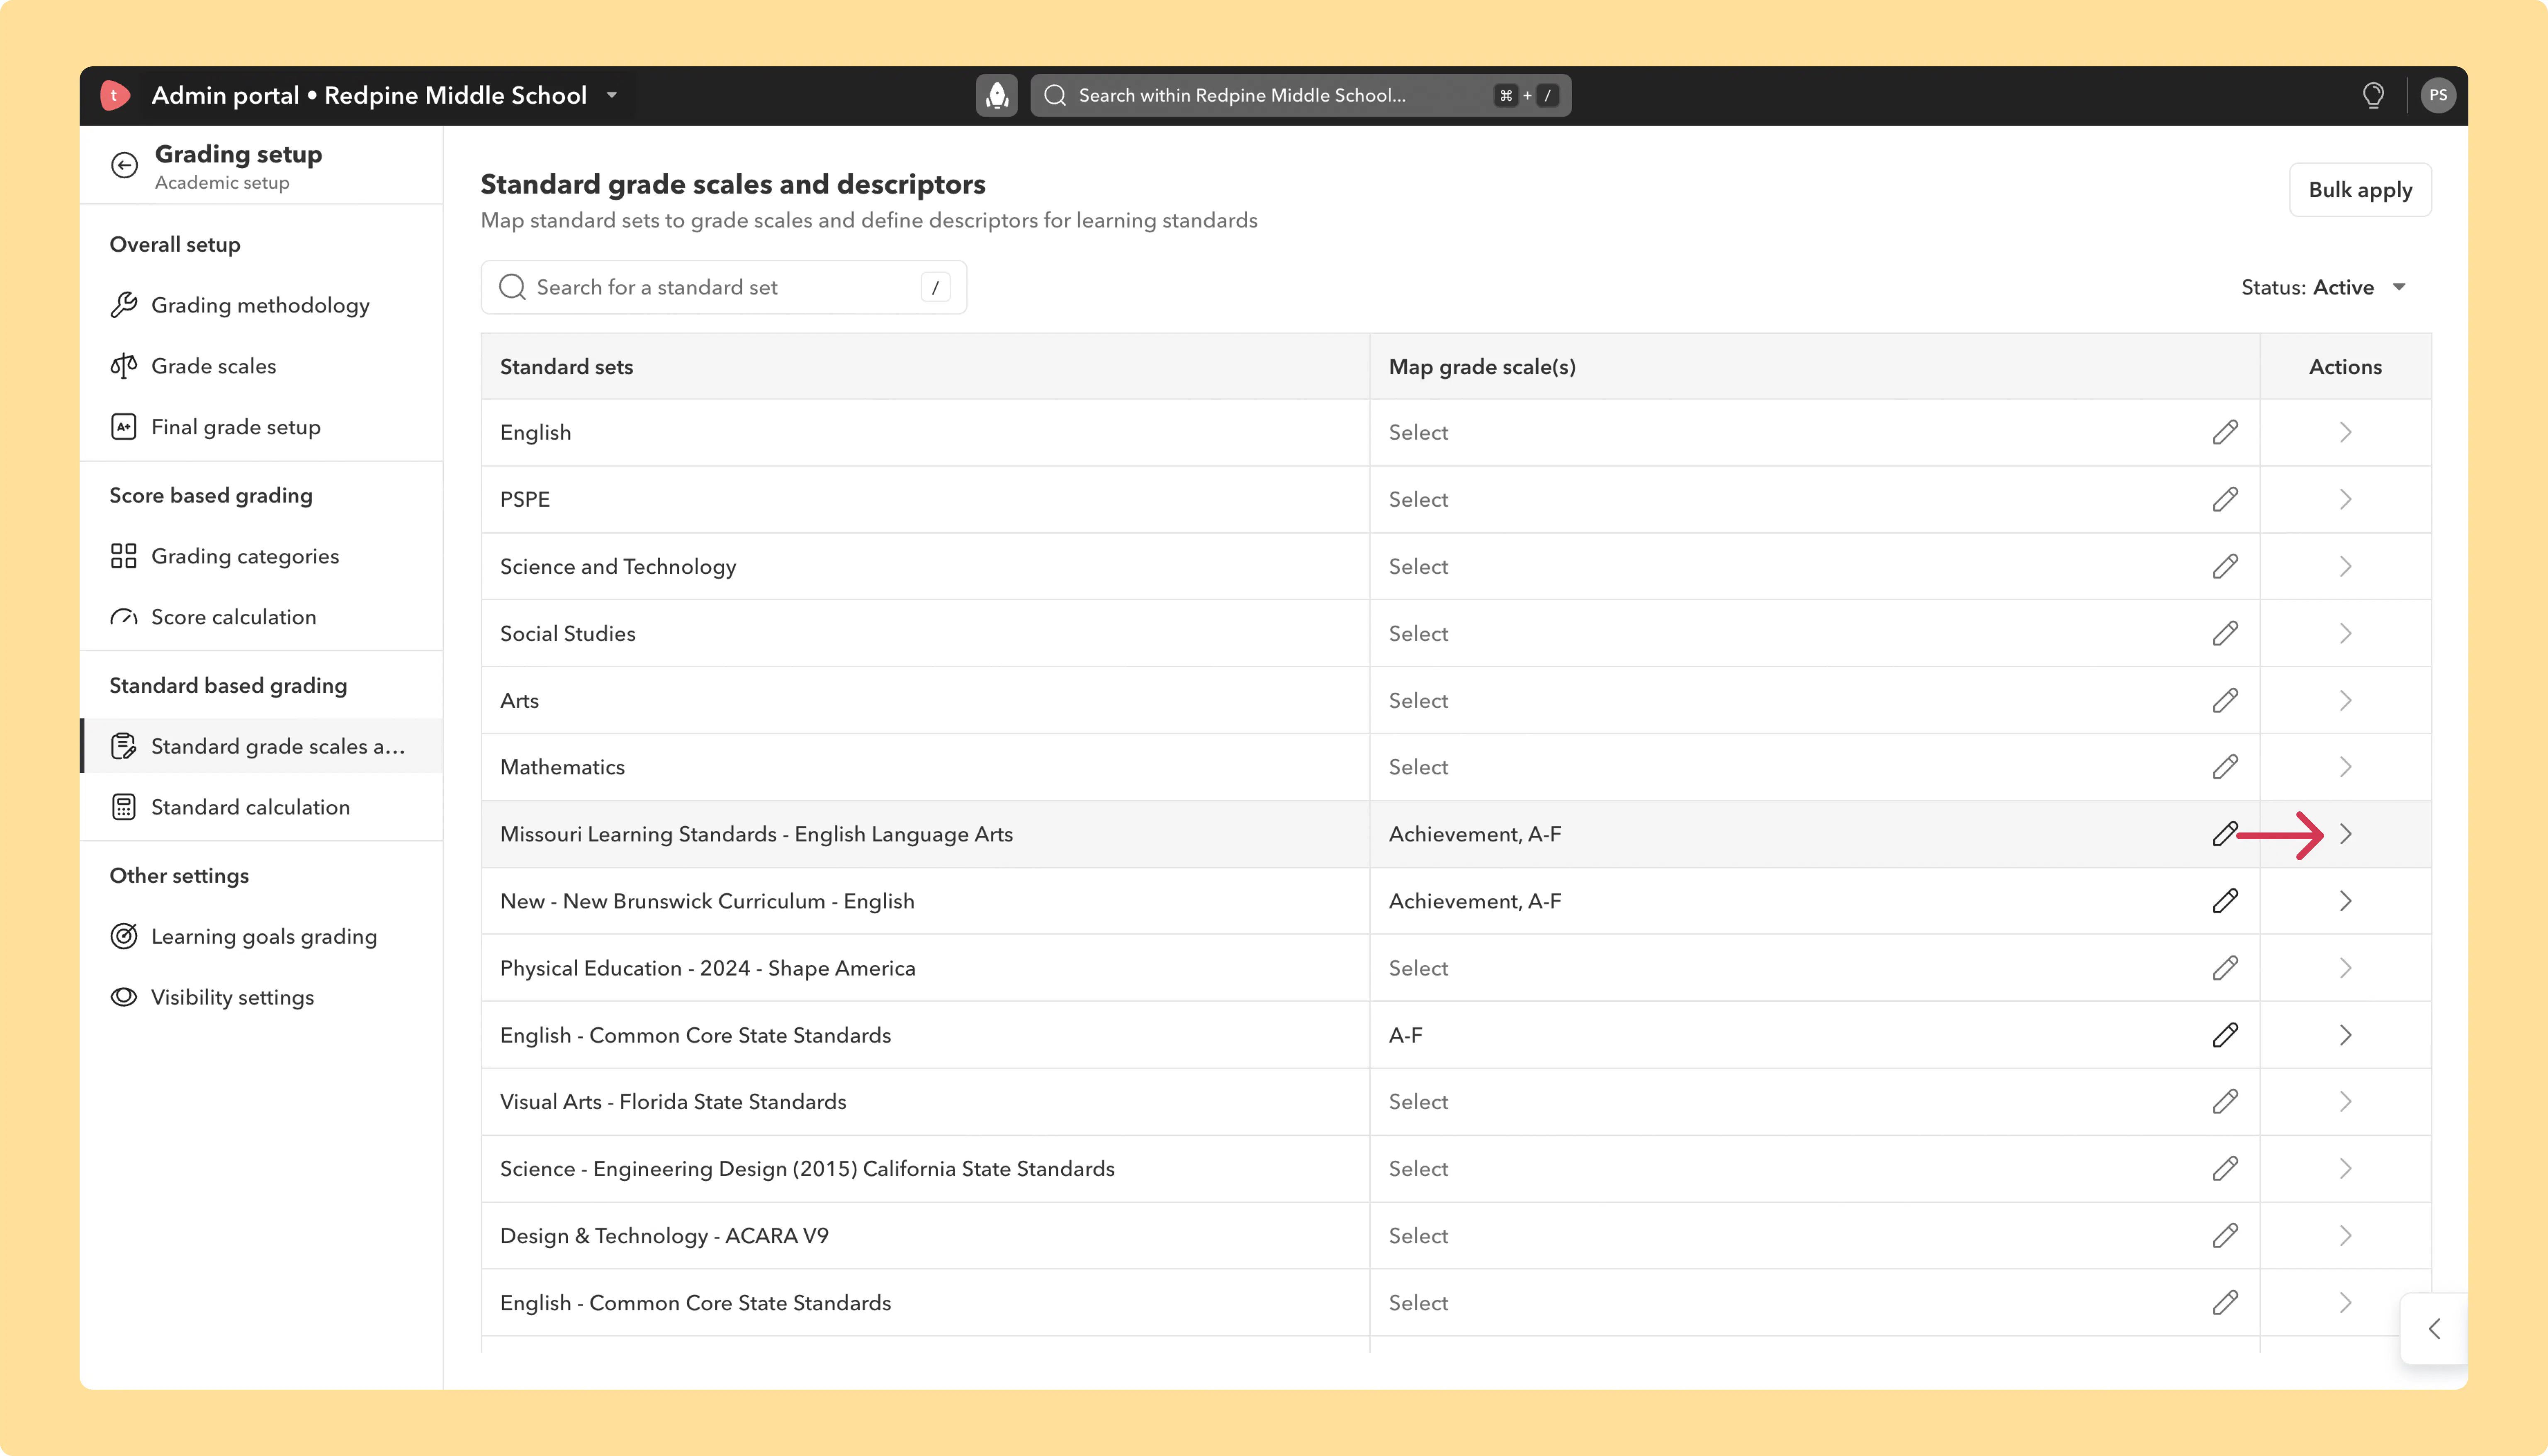Open descriptors for New Brunswick Curriculum English

coord(2345,901)
